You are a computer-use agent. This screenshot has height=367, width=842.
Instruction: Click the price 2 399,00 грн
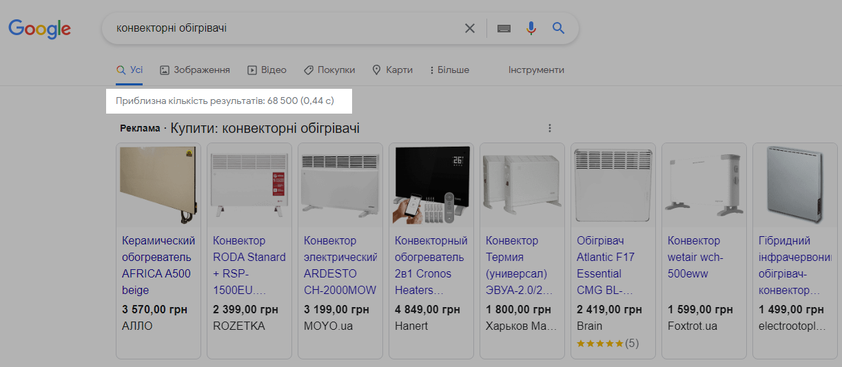[x=245, y=310]
